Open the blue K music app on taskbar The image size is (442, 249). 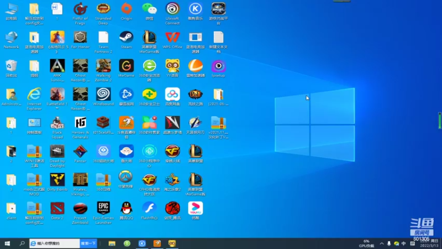pos(142,243)
